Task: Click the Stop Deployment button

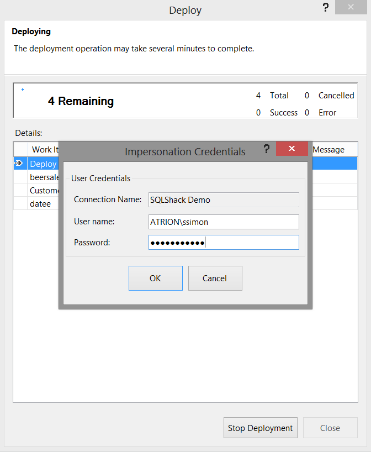Action: (x=260, y=428)
